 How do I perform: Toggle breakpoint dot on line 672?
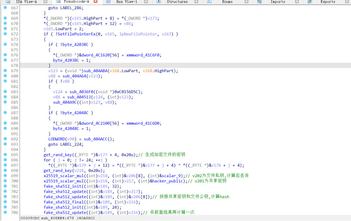pyautogui.click(x=5, y=33)
